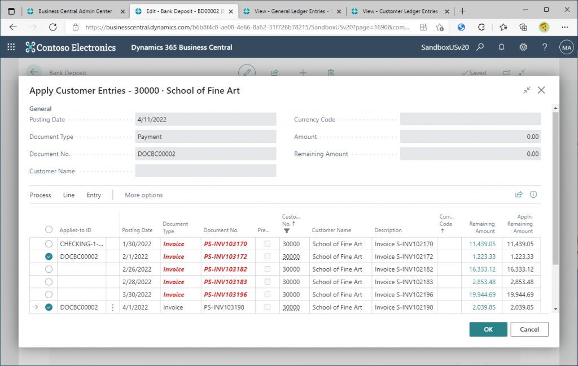Open the notifications bell
The image size is (578, 366).
point(501,47)
